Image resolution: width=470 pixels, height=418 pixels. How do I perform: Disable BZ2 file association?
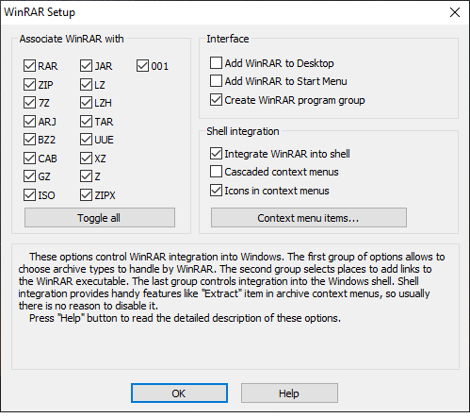[x=29, y=140]
